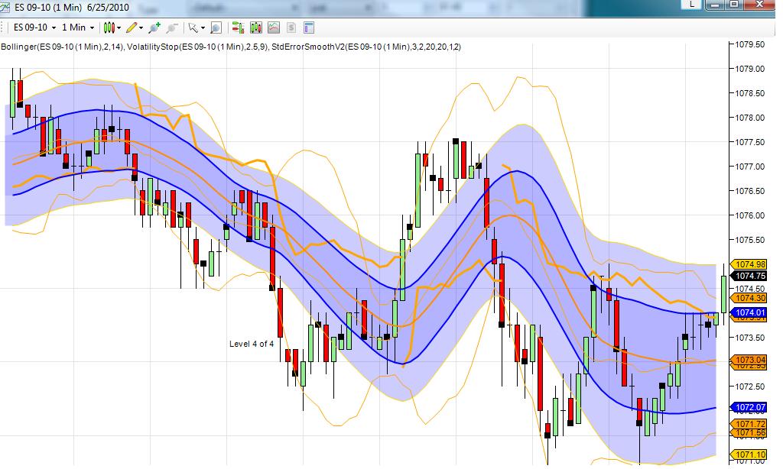Expand the cursor type dropdown arrow
The image size is (783, 469).
tap(203, 28)
